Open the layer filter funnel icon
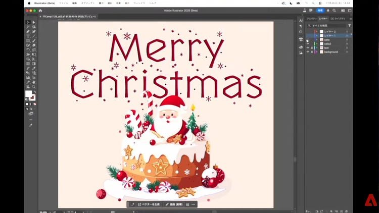The height and width of the screenshot is (213, 379). click(349, 25)
